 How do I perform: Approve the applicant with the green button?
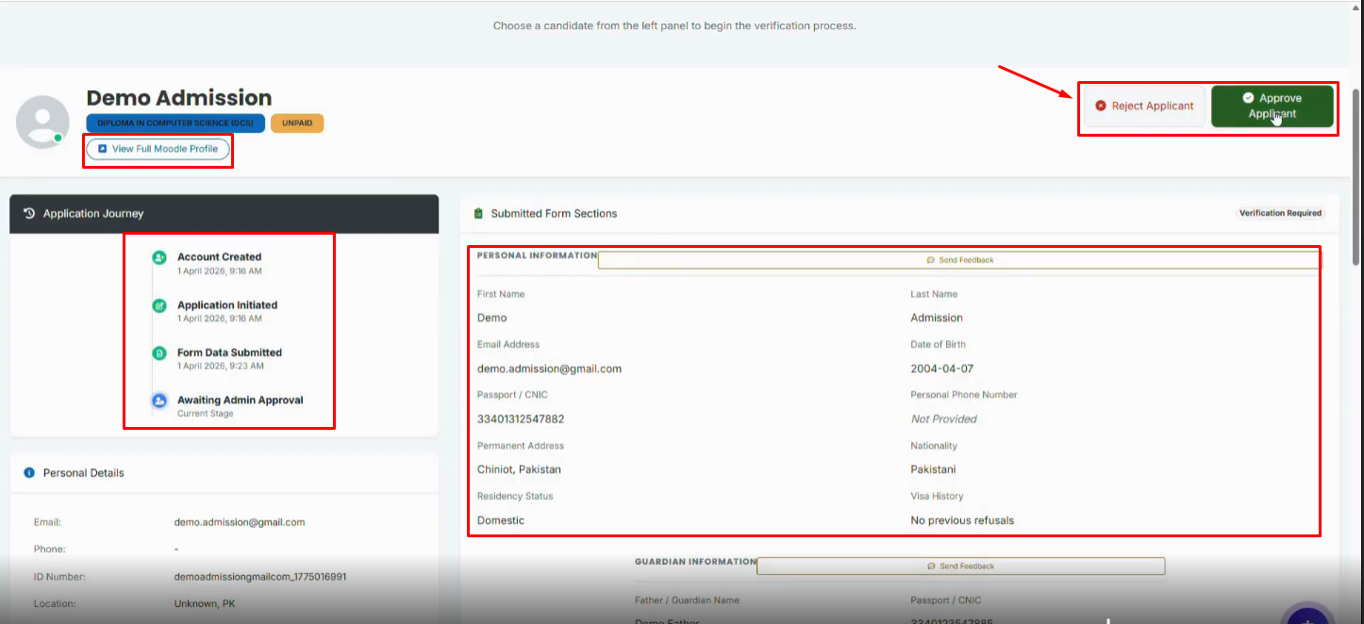pos(1273,106)
